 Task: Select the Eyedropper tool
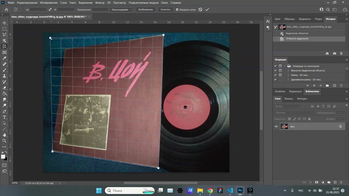point(4,58)
